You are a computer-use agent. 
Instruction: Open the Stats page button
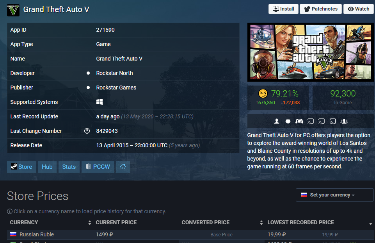point(69,167)
